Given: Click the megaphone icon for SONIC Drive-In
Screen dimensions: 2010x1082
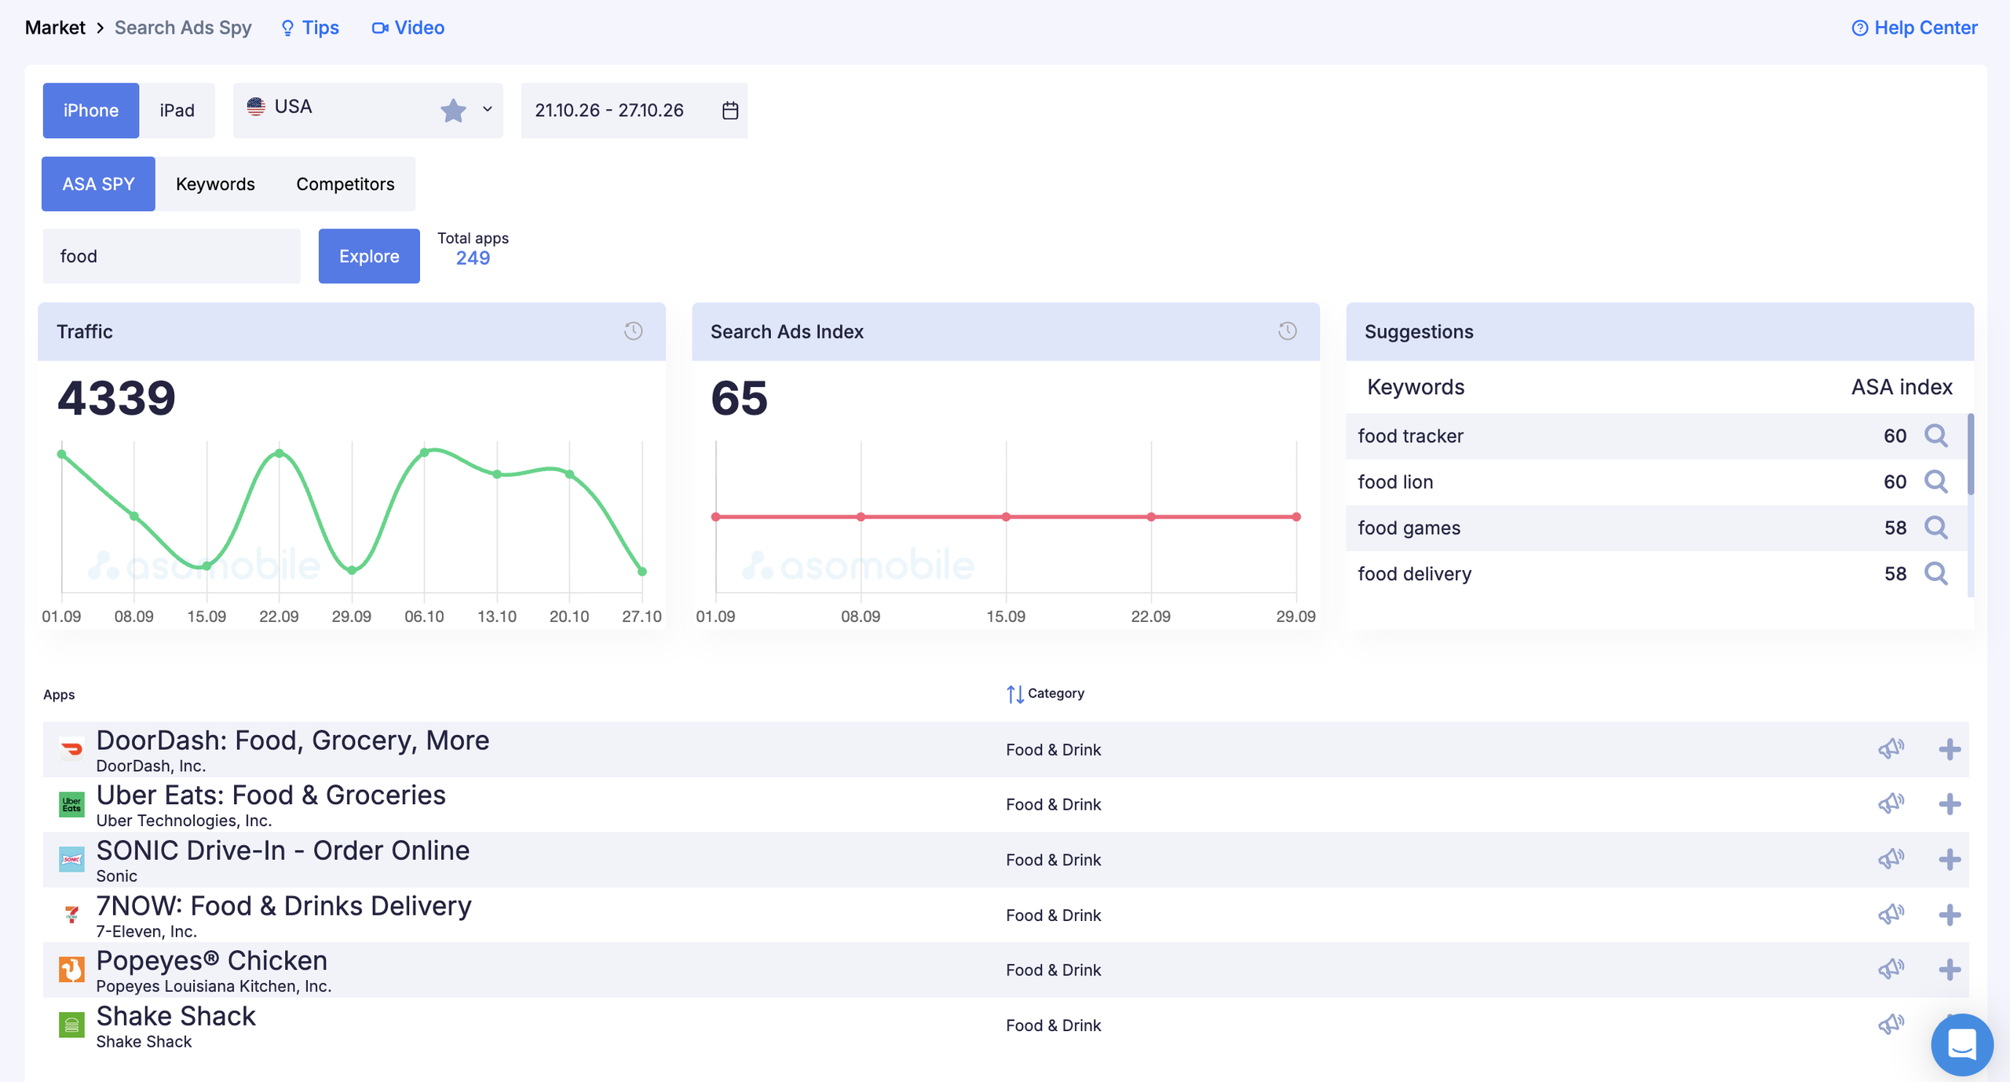Looking at the screenshot, I should [1891, 859].
